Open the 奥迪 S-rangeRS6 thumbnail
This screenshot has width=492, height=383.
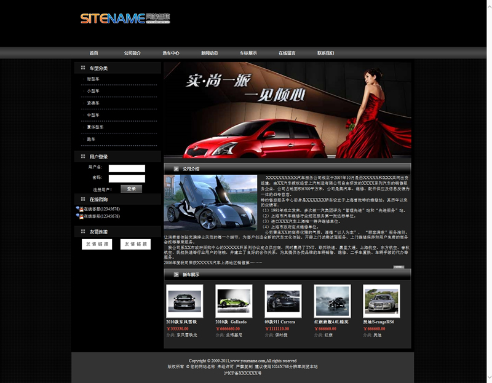381,301
